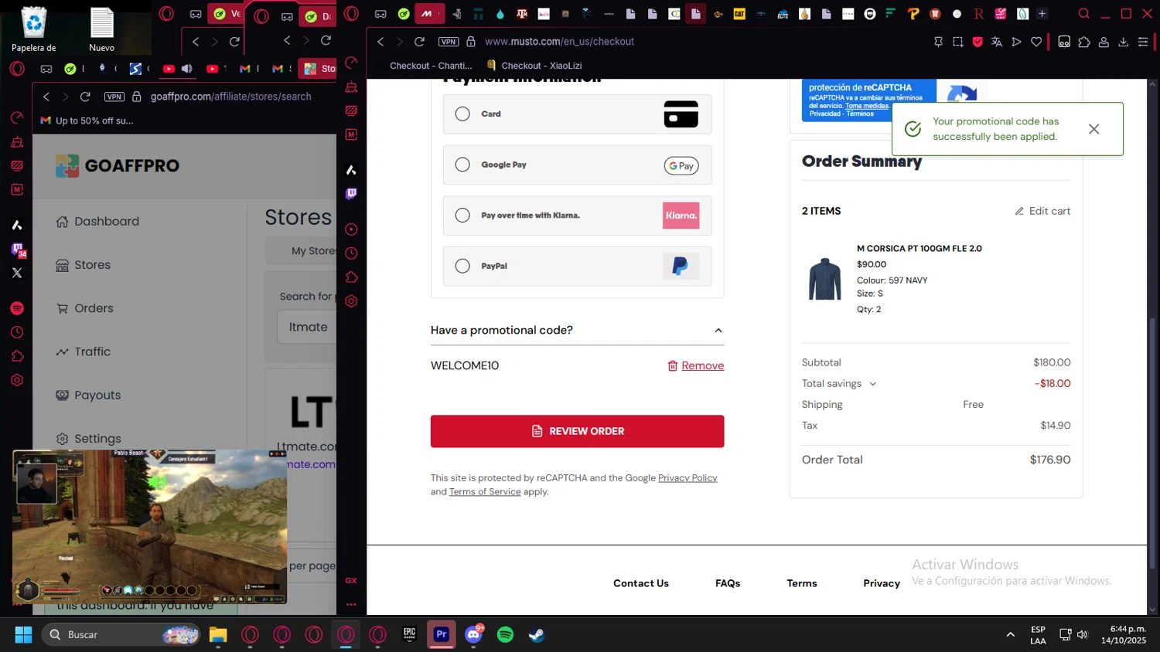
Task: Click the GOAFFPRO logo
Action: (118, 165)
